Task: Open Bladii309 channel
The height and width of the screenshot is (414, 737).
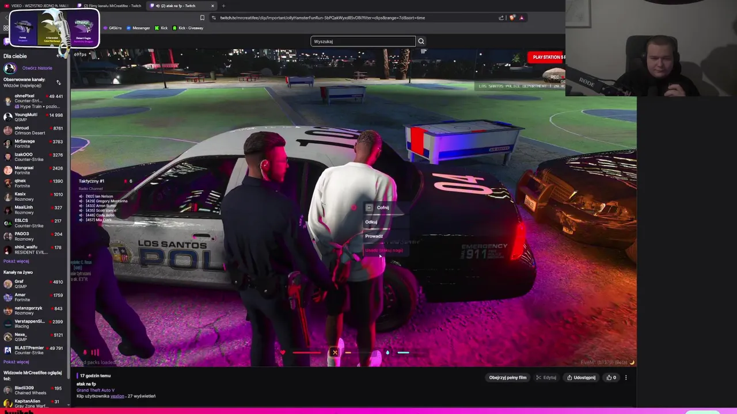Action: pyautogui.click(x=35, y=390)
